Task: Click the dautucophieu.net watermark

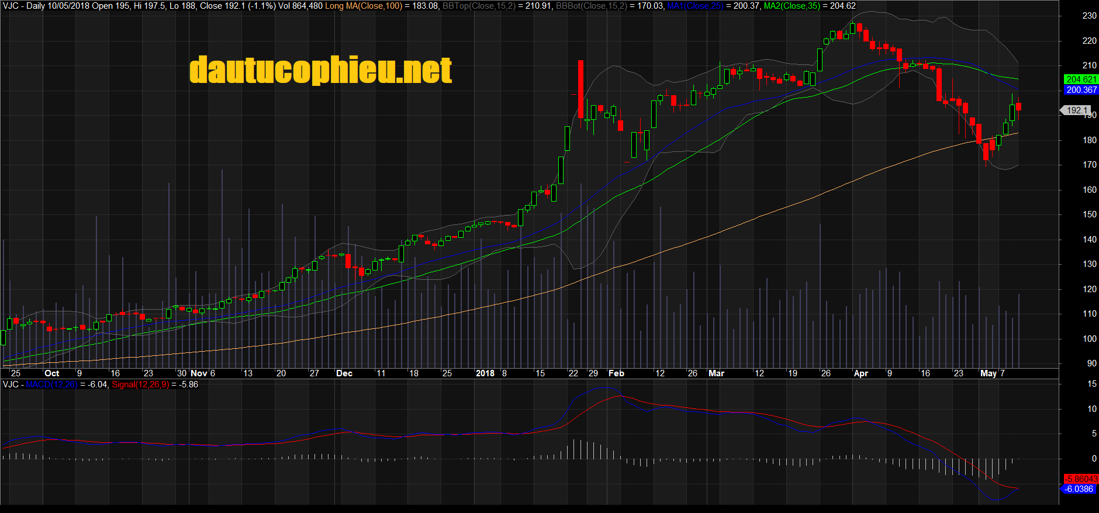Action: point(320,70)
